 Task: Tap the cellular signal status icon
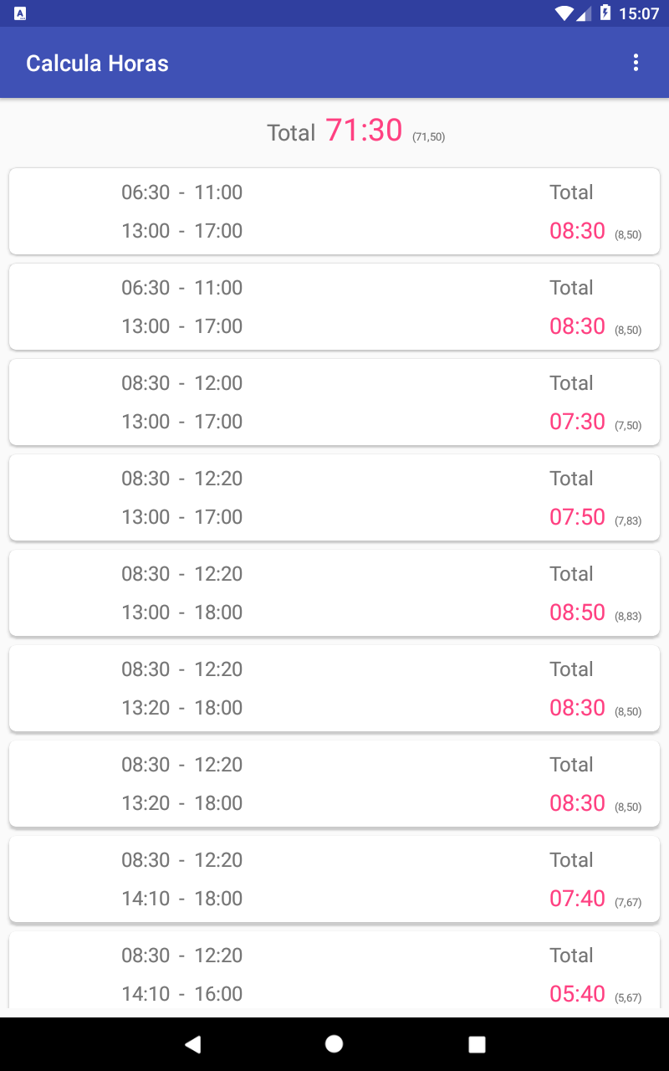[584, 13]
